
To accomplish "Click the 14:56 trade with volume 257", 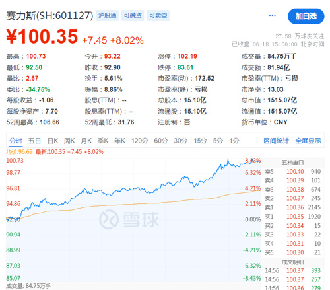I will 292,279.
